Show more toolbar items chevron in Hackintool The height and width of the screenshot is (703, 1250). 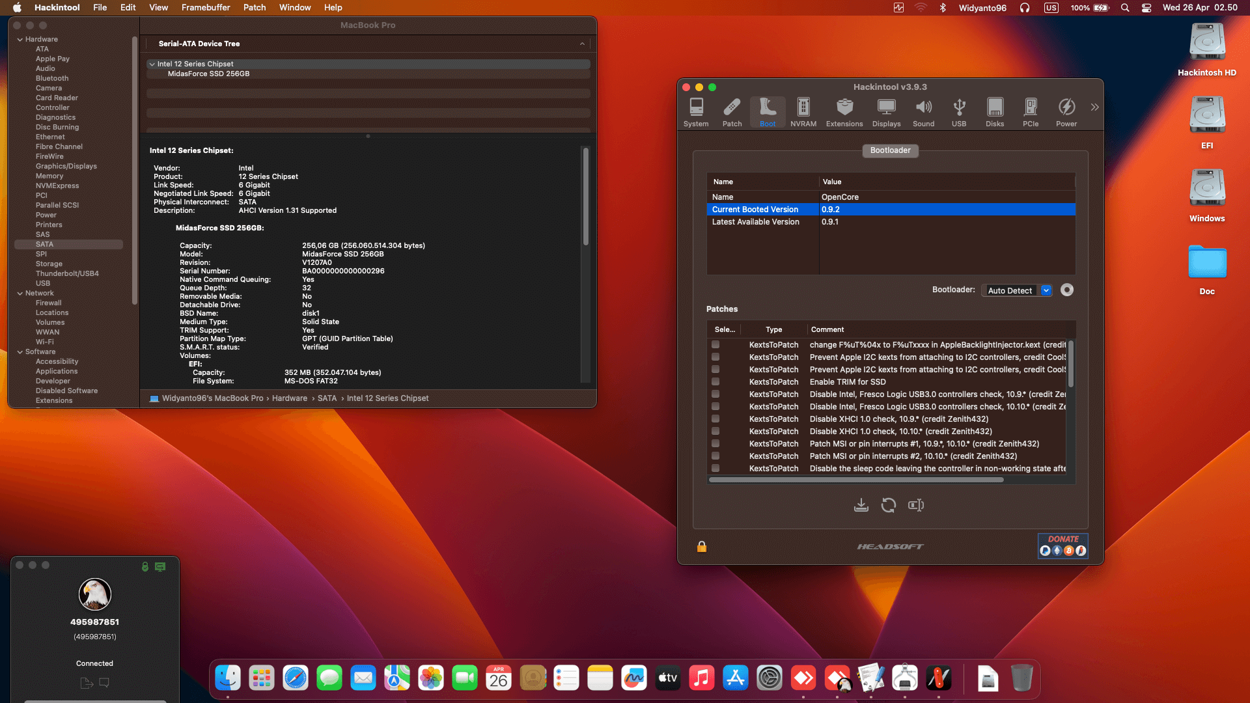tap(1094, 107)
